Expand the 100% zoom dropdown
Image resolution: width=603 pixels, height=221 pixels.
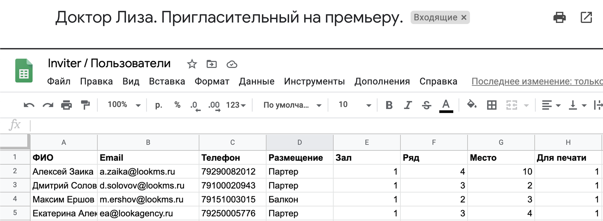coord(124,105)
